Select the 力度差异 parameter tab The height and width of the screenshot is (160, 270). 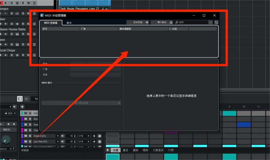(158, 150)
